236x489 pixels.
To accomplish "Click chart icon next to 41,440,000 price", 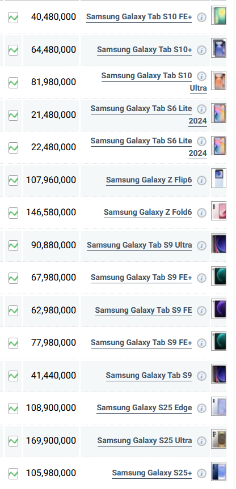I will (x=13, y=376).
